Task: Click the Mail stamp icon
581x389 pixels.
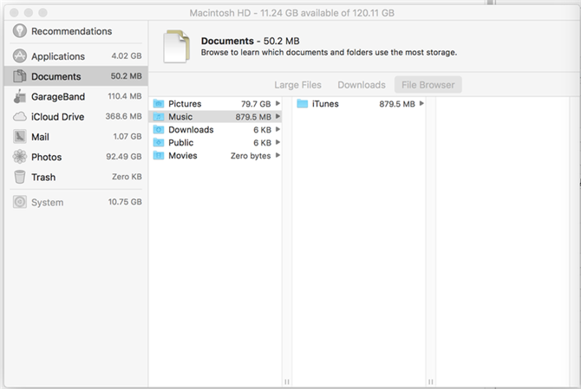Action: 20,137
